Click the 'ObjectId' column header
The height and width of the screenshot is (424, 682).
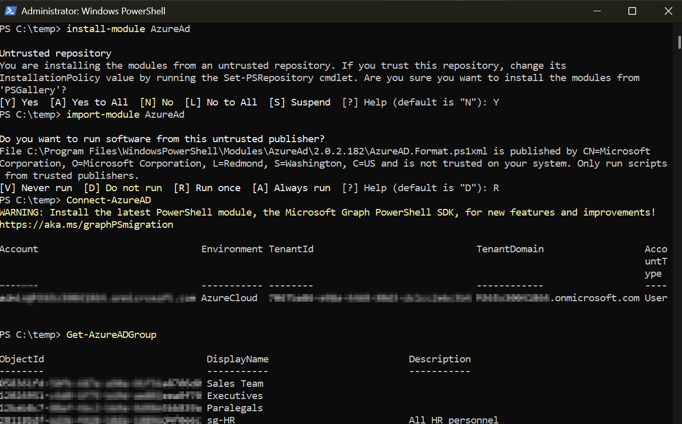pyautogui.click(x=22, y=359)
